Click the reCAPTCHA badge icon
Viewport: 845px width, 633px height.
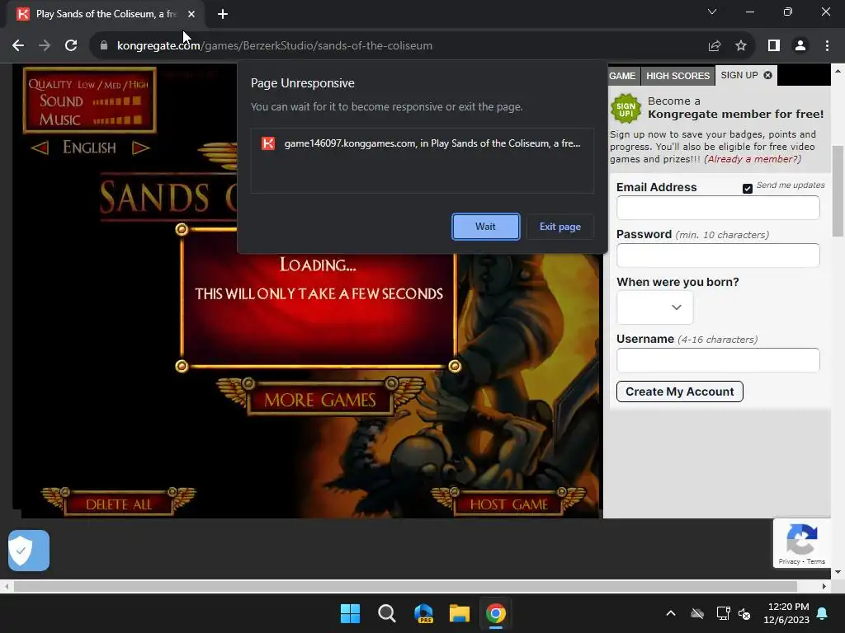802,539
